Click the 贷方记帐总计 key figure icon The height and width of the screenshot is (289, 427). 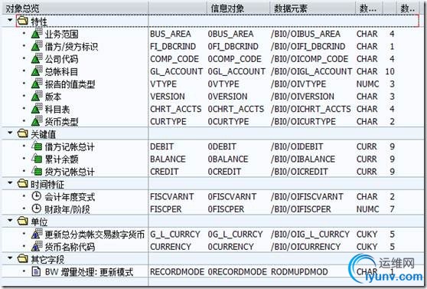pyautogui.click(x=37, y=172)
